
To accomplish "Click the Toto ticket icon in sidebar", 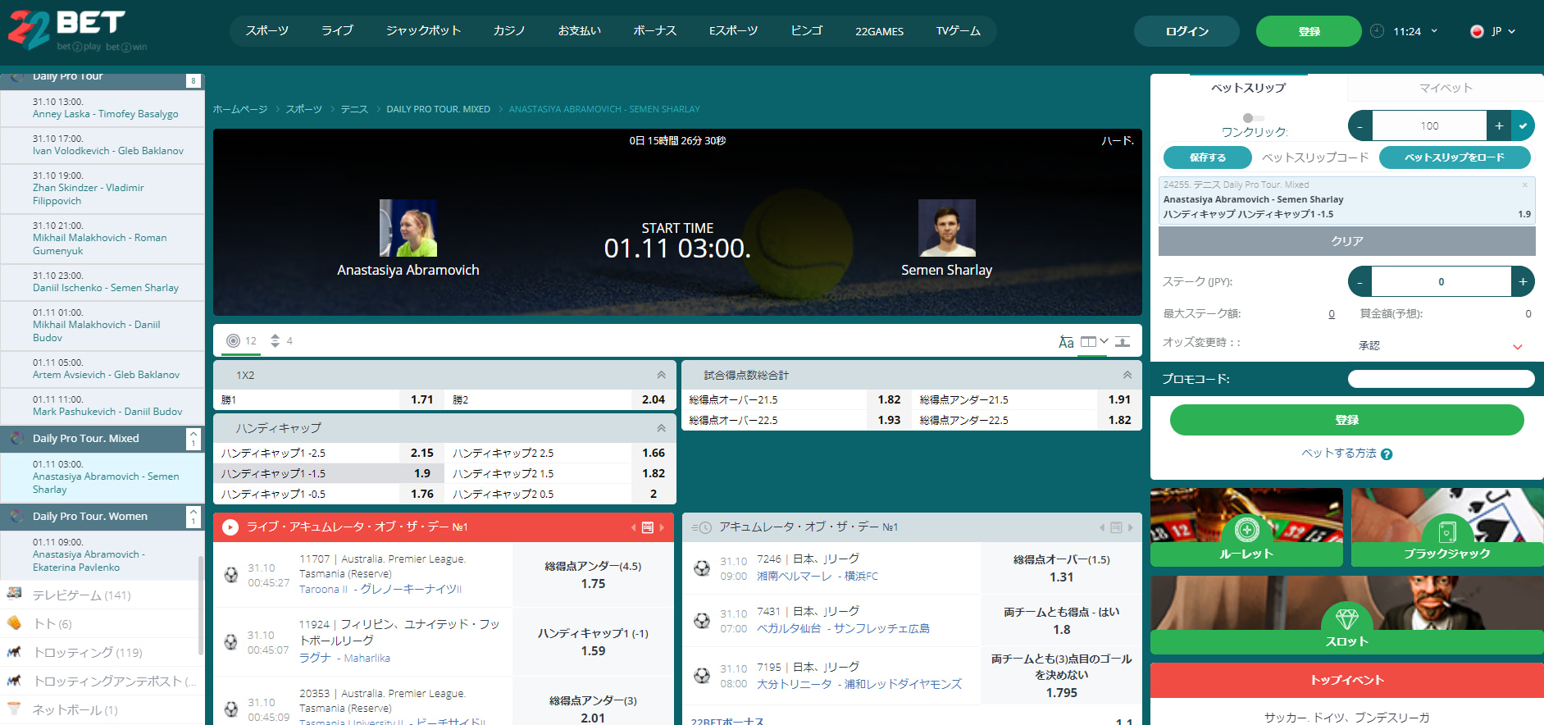I will [14, 623].
